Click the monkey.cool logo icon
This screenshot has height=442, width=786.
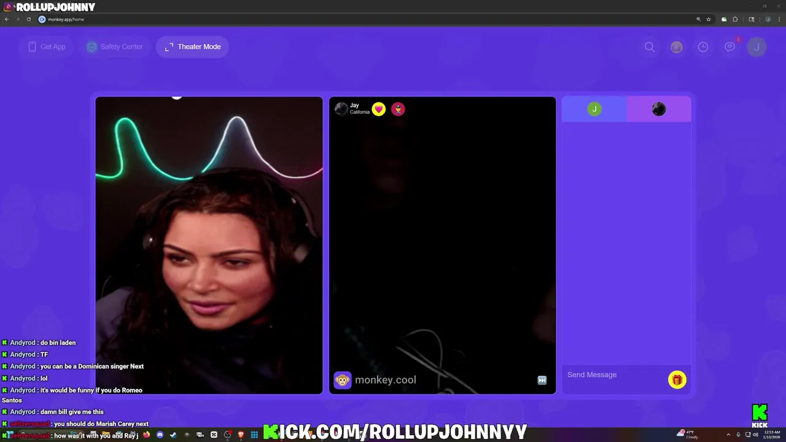[343, 380]
